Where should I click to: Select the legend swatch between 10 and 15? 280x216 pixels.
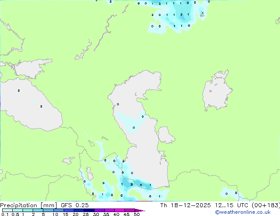[x=59, y=210]
